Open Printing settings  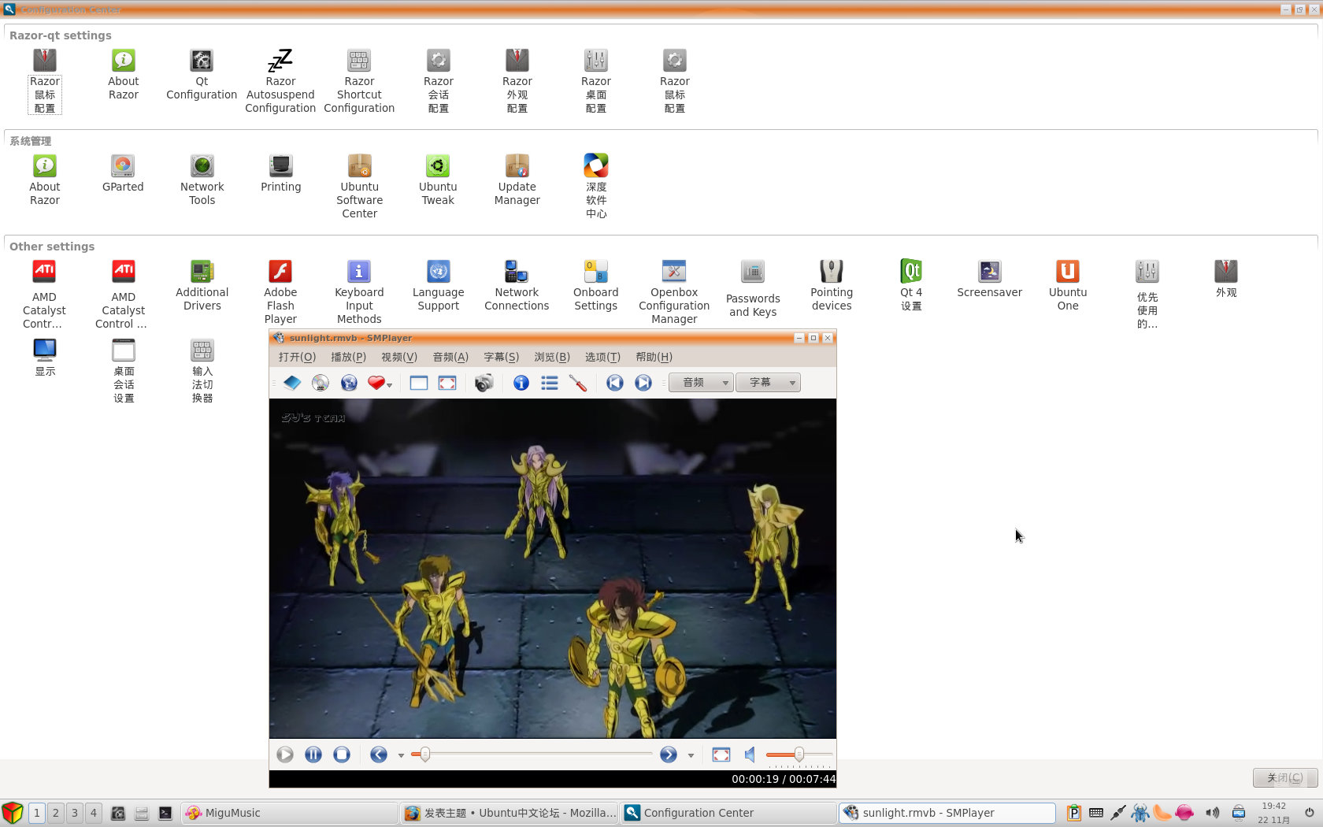(x=280, y=173)
